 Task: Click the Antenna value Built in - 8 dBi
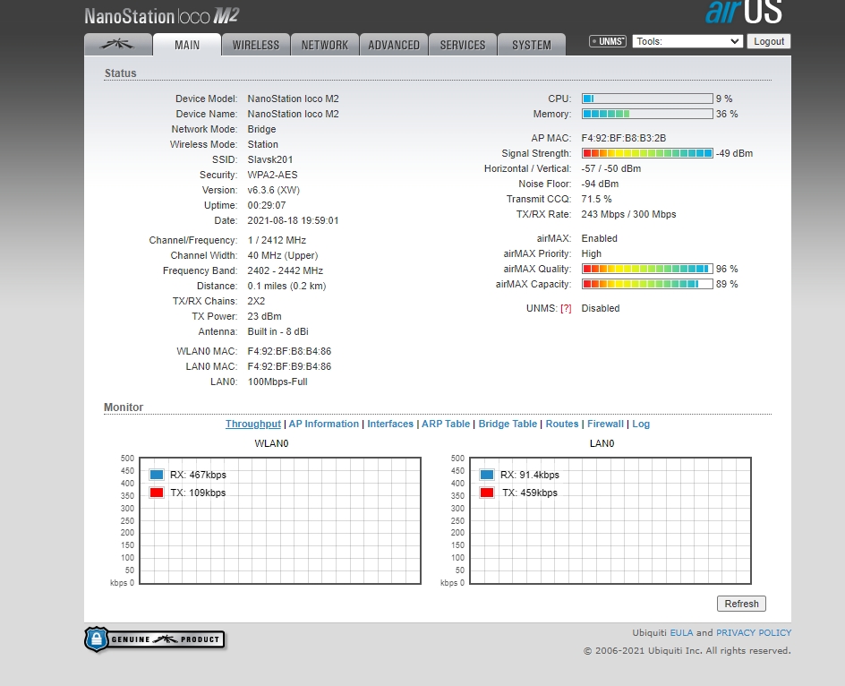[278, 331]
